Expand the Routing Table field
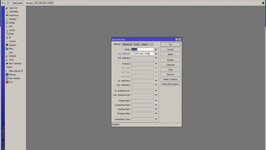The height and width of the screenshot is (150, 266). point(156,113)
